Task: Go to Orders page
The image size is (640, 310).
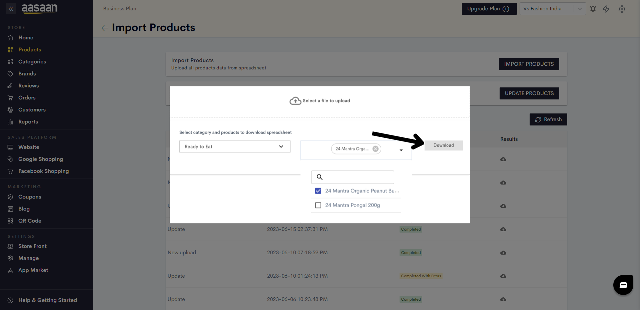Action: coord(27,98)
